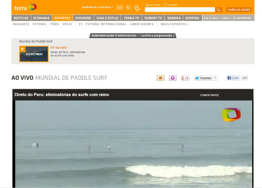
Task: Expand the 'MAIS ESPORTES' dropdown
Action: click(x=174, y=24)
